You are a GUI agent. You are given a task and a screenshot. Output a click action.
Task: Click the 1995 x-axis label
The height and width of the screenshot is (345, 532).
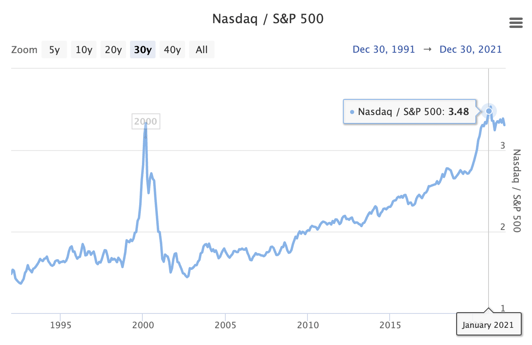60,325
